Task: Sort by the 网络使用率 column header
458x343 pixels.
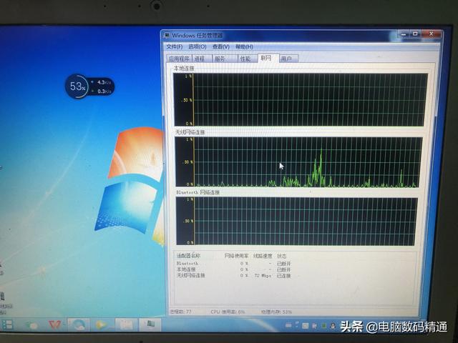Action: pos(236,256)
